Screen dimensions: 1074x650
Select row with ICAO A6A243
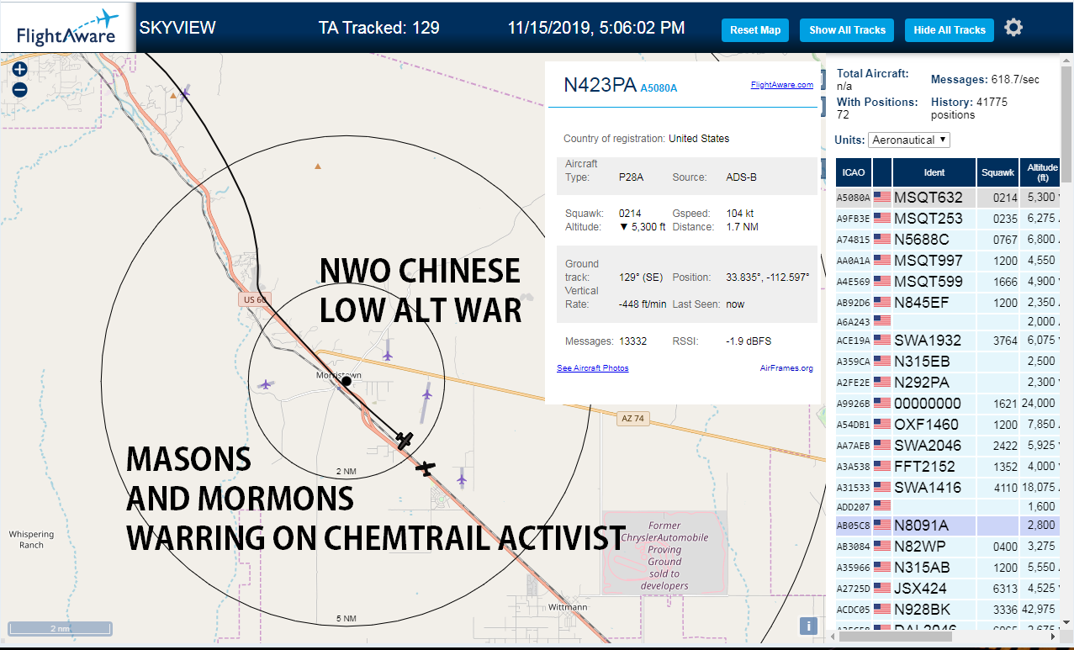coord(949,320)
